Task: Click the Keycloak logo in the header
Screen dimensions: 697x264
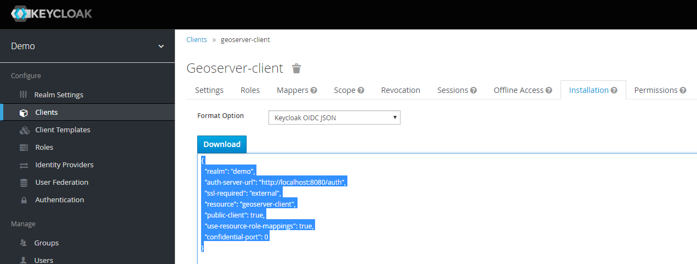Action: 52,14
